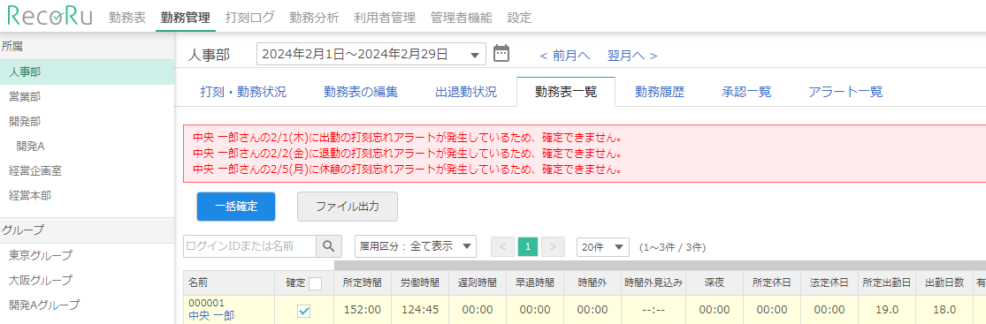Switch to the 承認一覧 tab
Screen dimensions: 986x324
745,92
